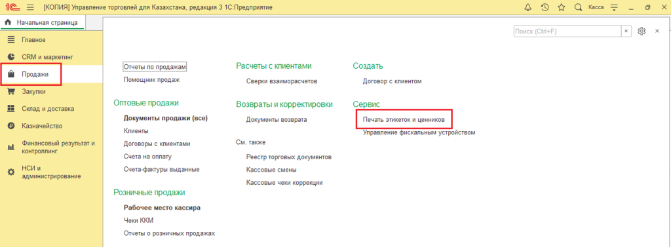
Task: Open Отчеты по продажам link
Action: (x=155, y=67)
